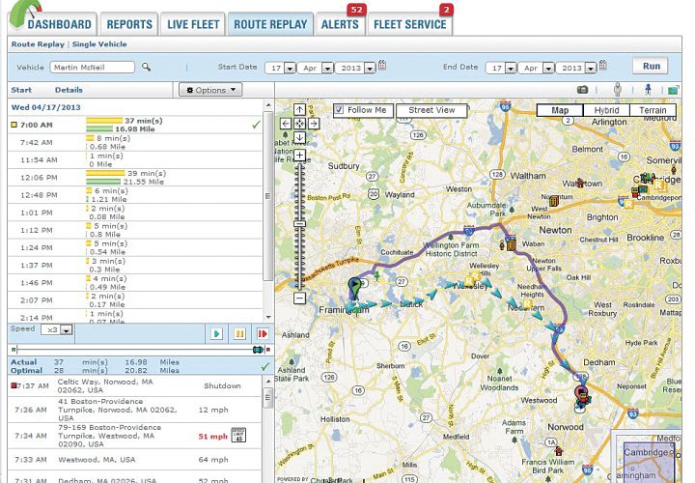Click the Street View button

click(431, 110)
